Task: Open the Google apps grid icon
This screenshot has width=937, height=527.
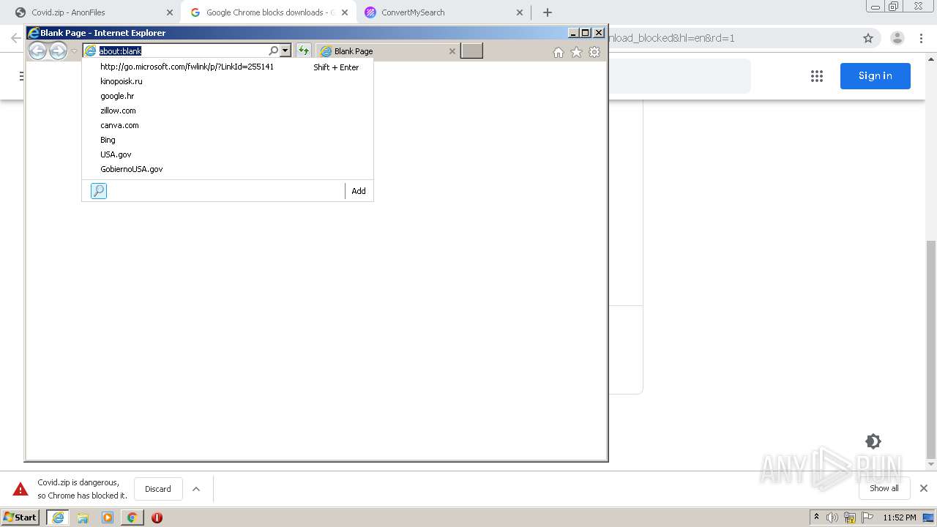Action: (x=817, y=76)
